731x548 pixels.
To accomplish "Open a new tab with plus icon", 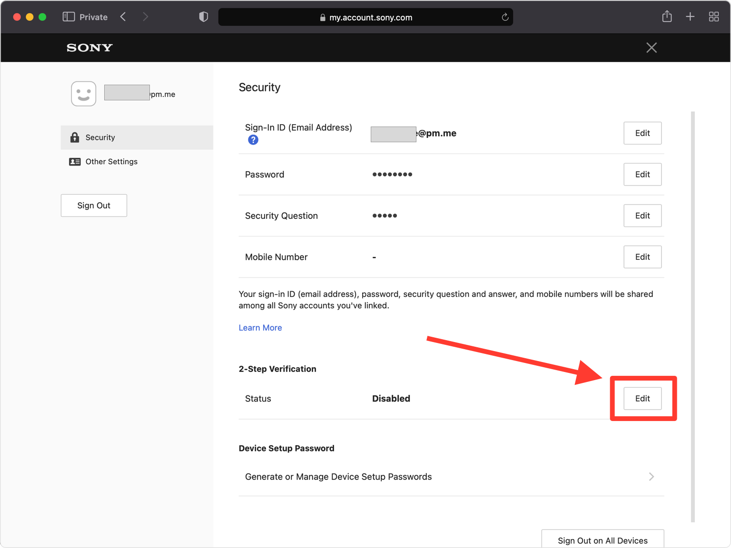I will pyautogui.click(x=690, y=17).
